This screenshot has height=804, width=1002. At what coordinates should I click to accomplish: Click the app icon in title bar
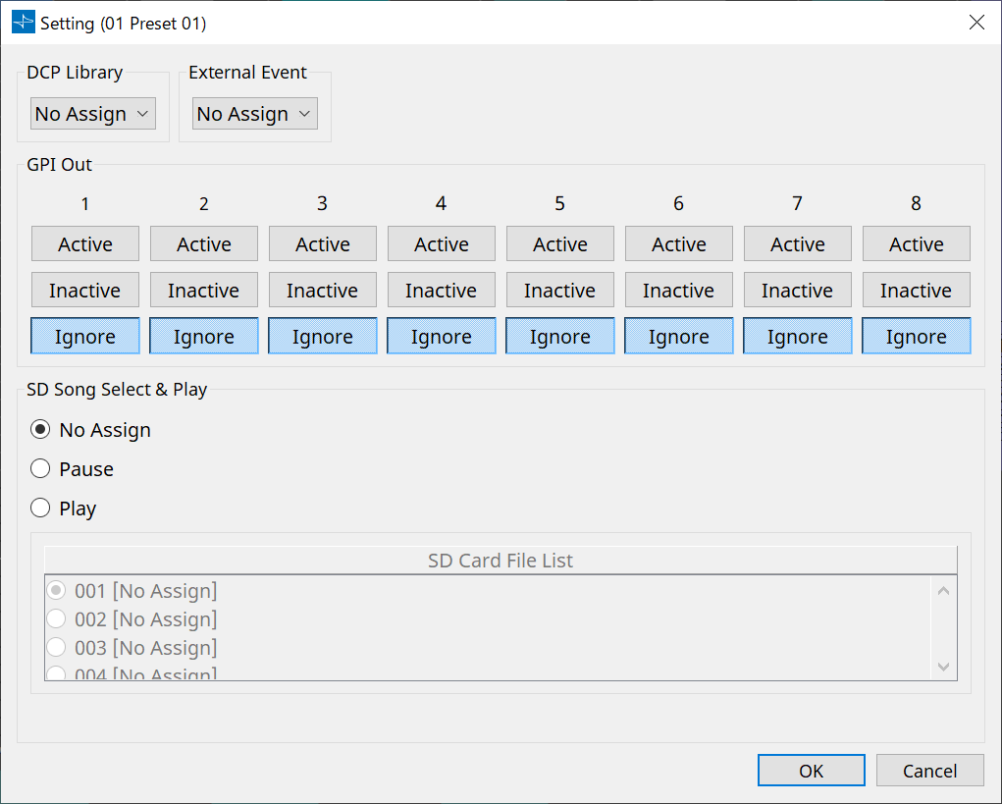pyautogui.click(x=24, y=23)
